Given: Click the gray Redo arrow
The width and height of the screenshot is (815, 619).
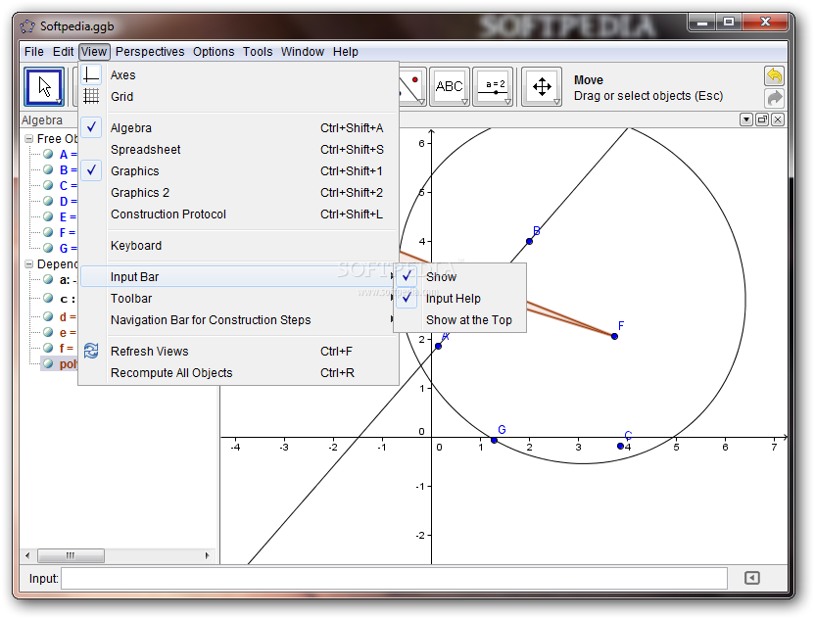Looking at the screenshot, I should pyautogui.click(x=775, y=98).
